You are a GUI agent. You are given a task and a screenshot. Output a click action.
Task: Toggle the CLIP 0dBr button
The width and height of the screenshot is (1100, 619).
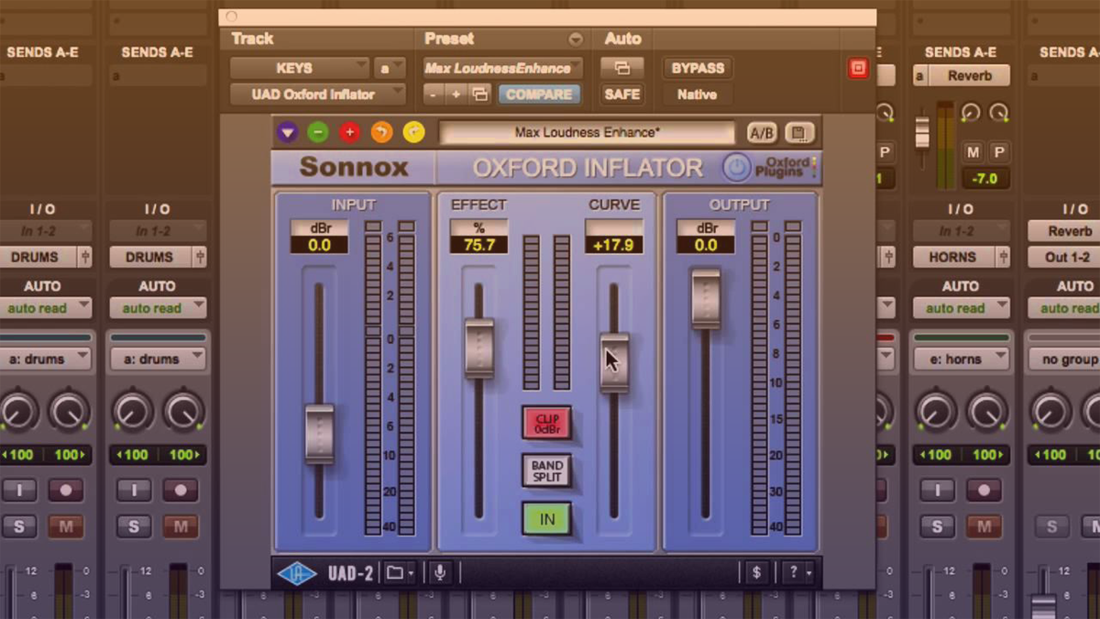(x=546, y=423)
